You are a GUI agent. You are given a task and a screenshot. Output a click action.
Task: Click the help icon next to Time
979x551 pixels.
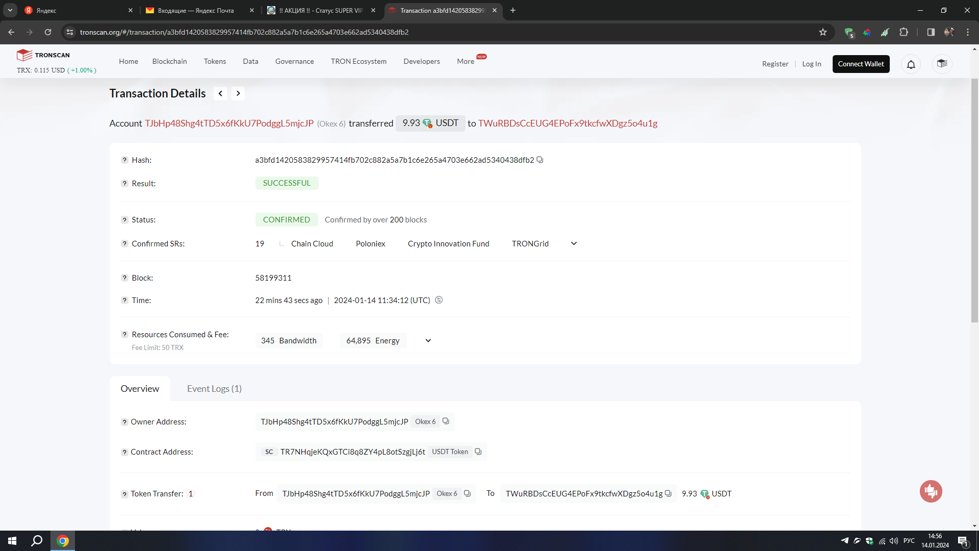click(x=124, y=300)
